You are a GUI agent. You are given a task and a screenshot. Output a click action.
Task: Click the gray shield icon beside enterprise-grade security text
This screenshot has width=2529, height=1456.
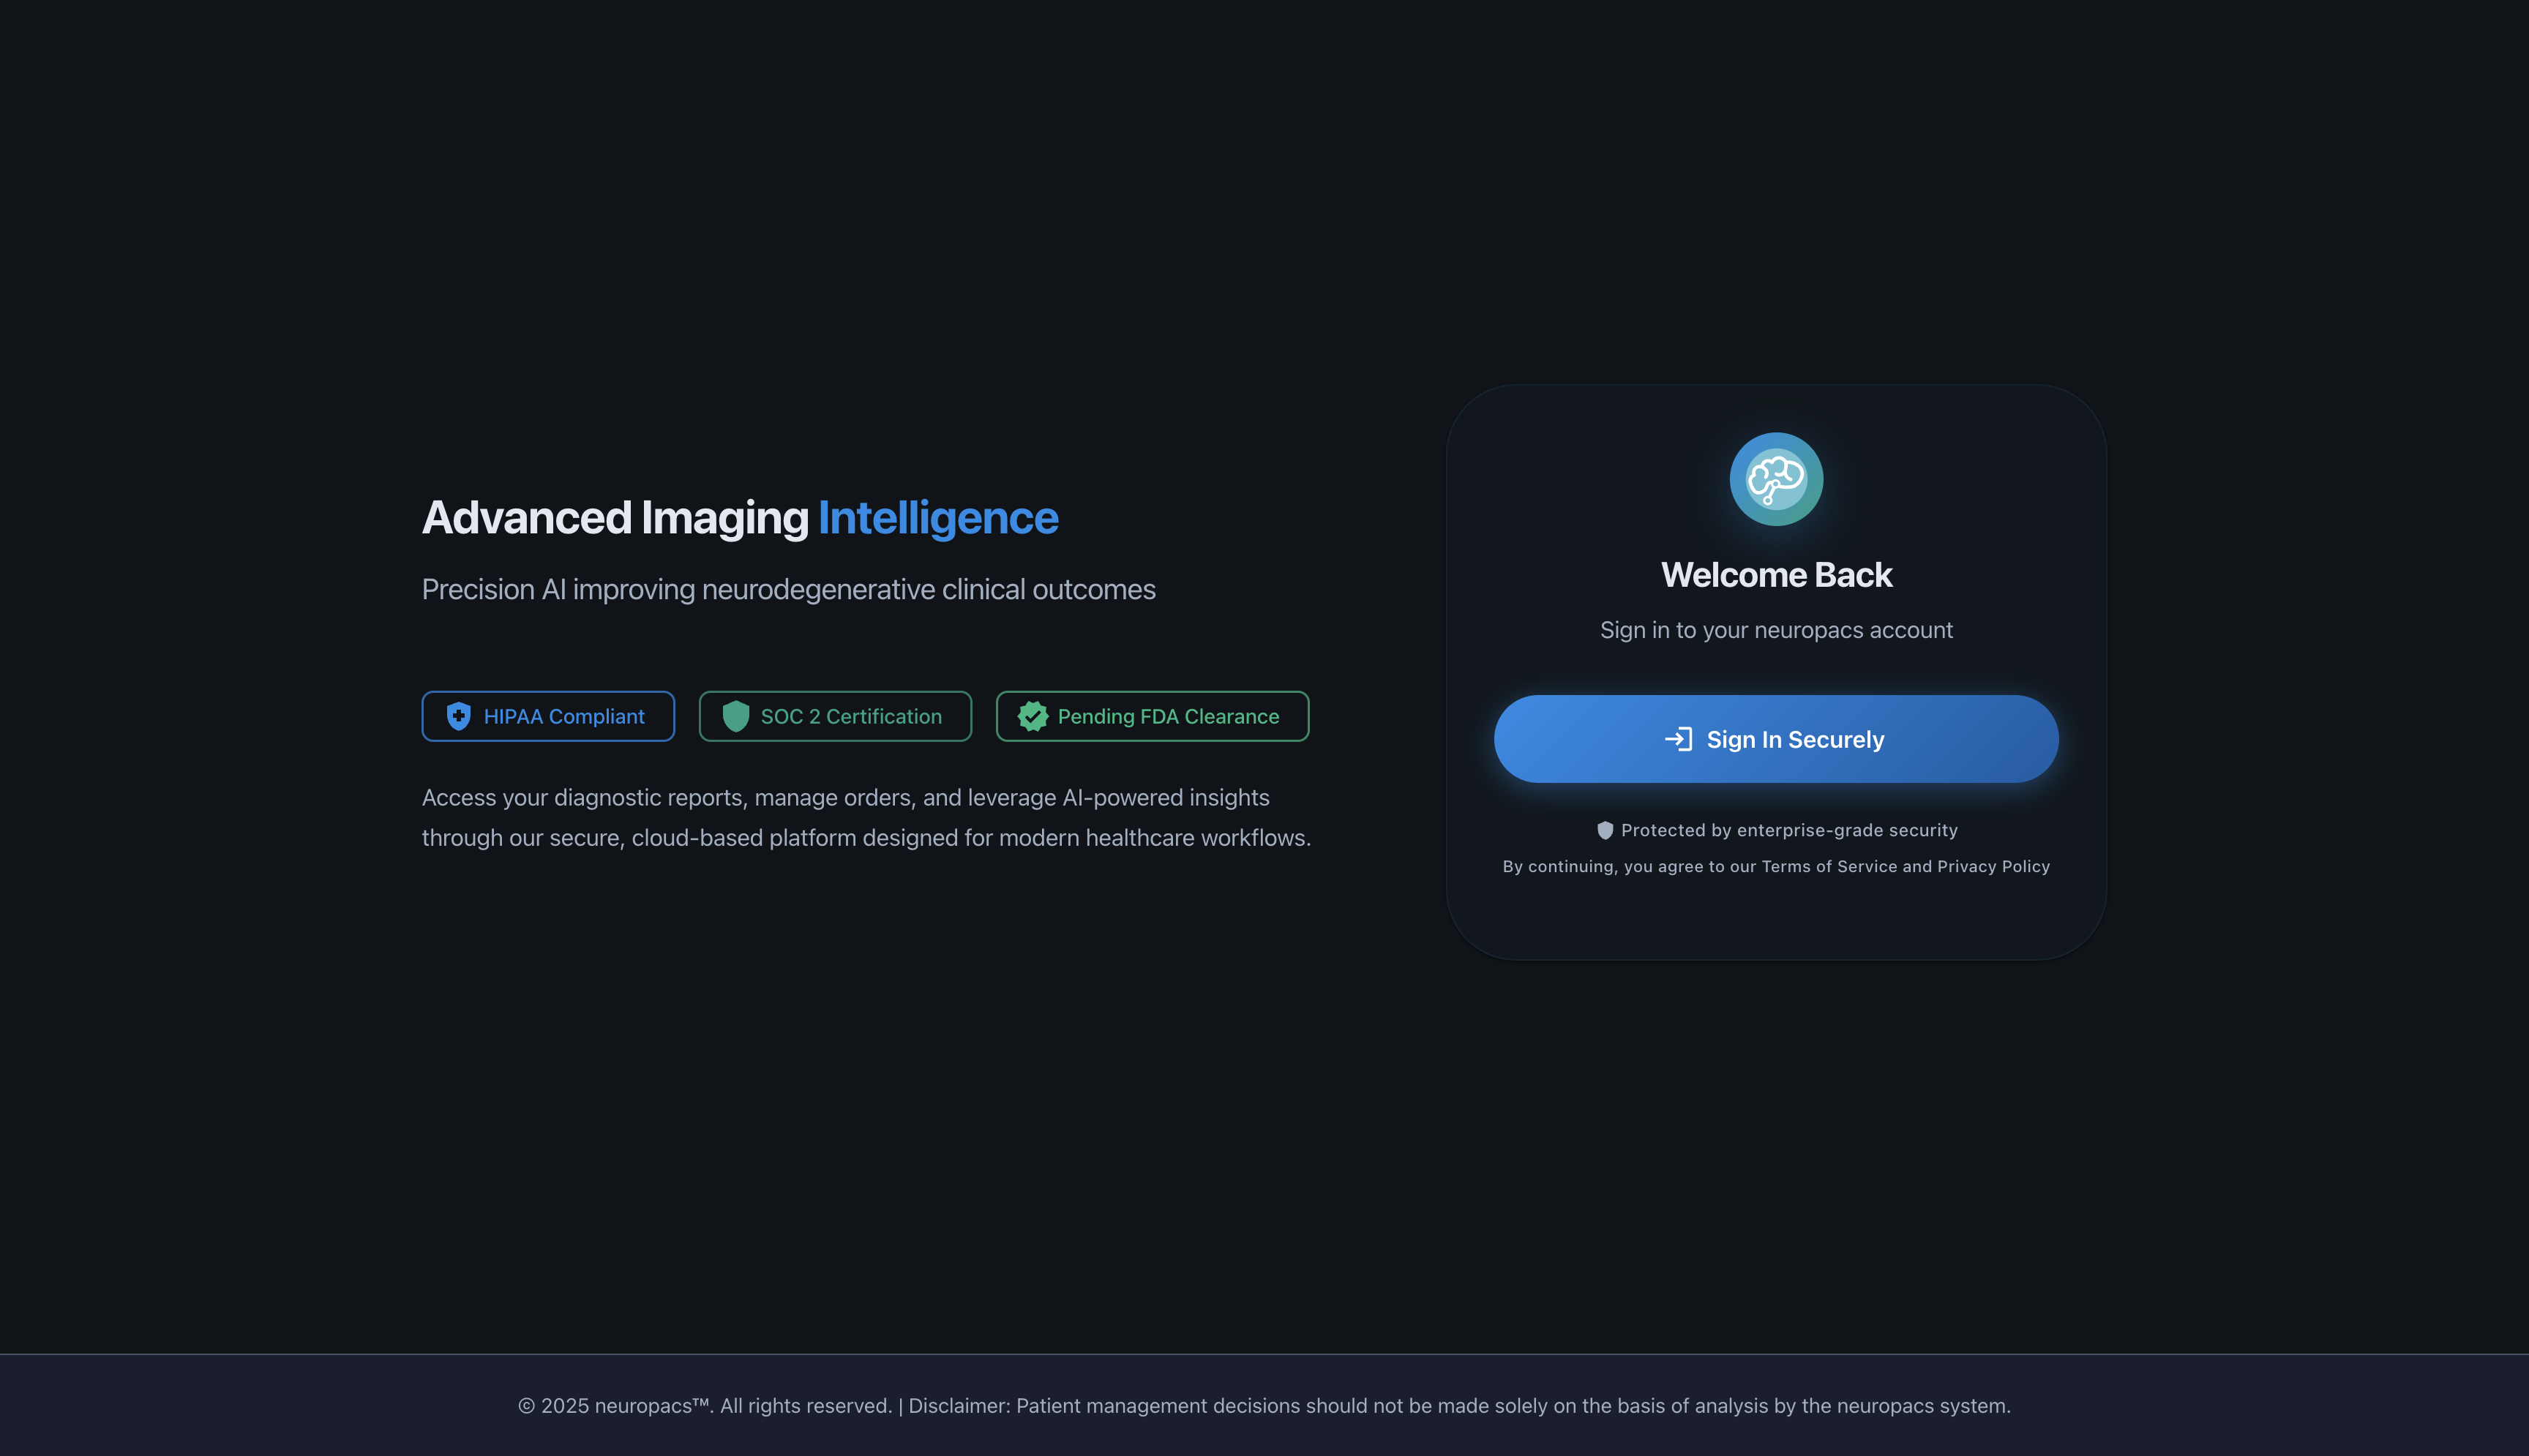tap(1605, 829)
